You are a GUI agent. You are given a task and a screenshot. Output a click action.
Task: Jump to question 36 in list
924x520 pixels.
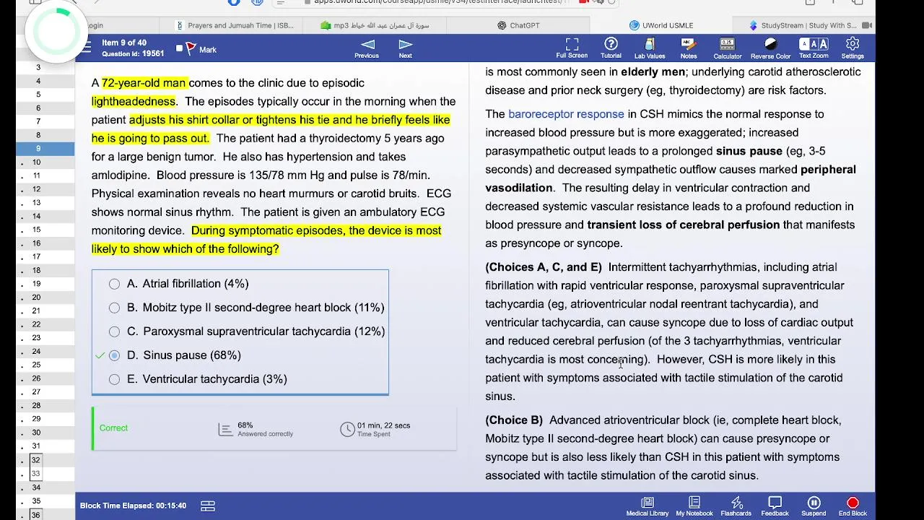36,515
